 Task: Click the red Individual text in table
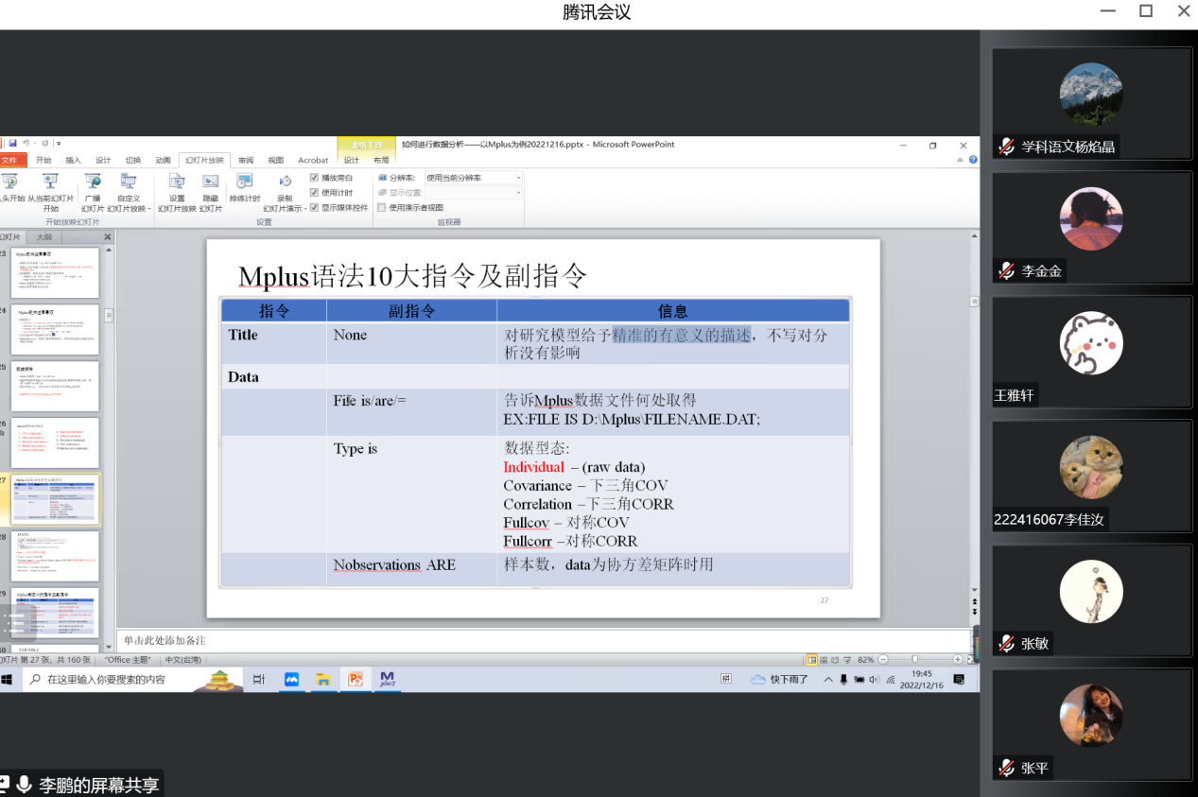(534, 467)
